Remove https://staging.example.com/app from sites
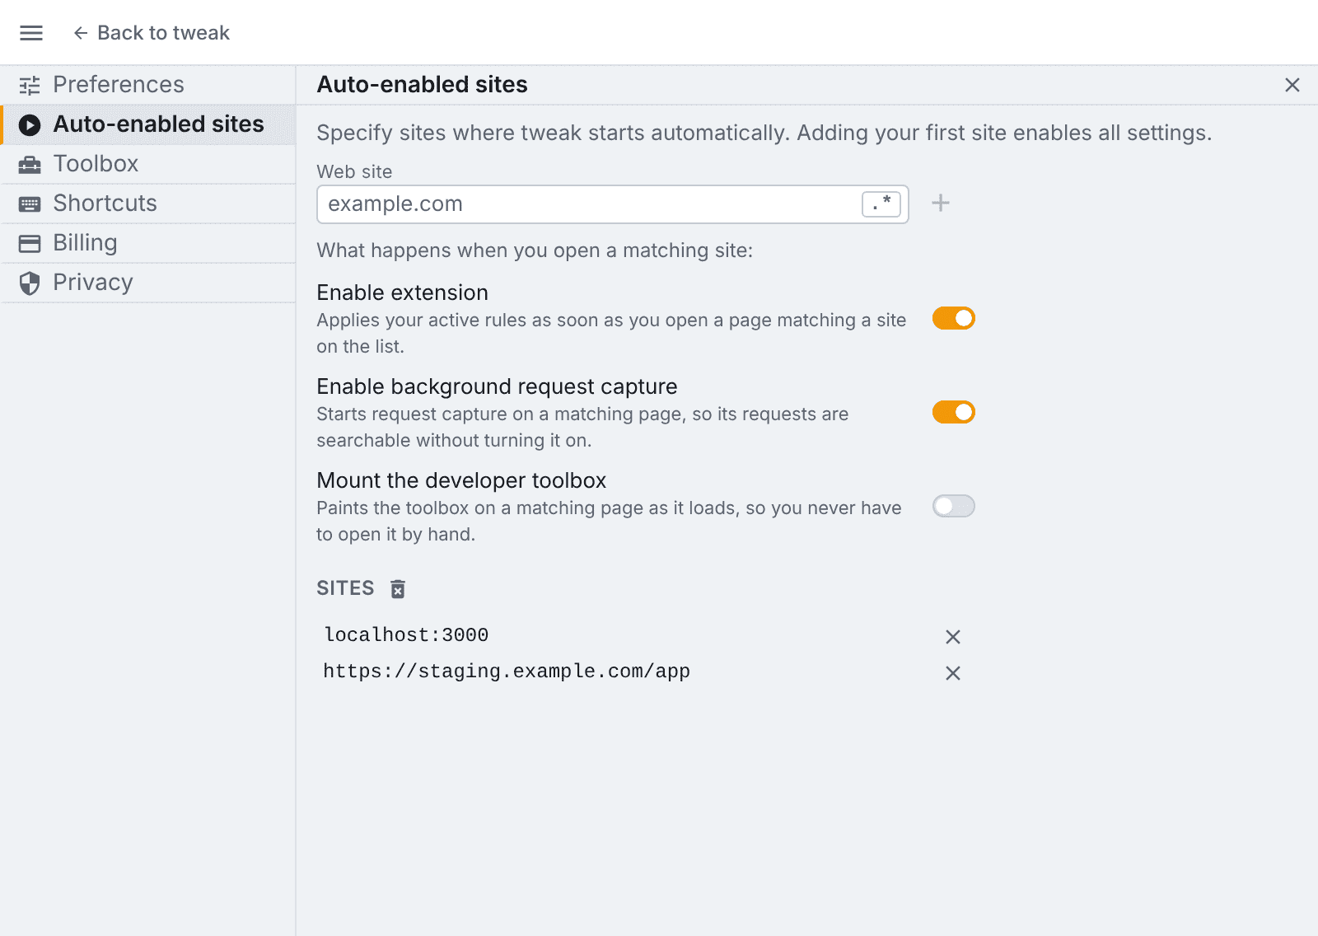This screenshot has height=936, width=1318. pyautogui.click(x=953, y=673)
